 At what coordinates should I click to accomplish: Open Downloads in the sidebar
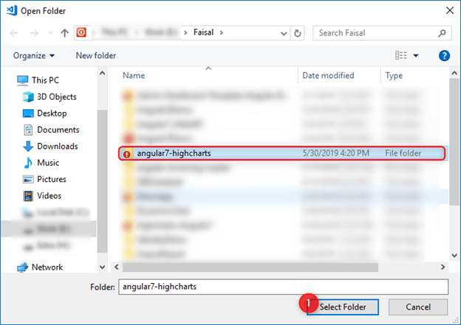[58, 146]
